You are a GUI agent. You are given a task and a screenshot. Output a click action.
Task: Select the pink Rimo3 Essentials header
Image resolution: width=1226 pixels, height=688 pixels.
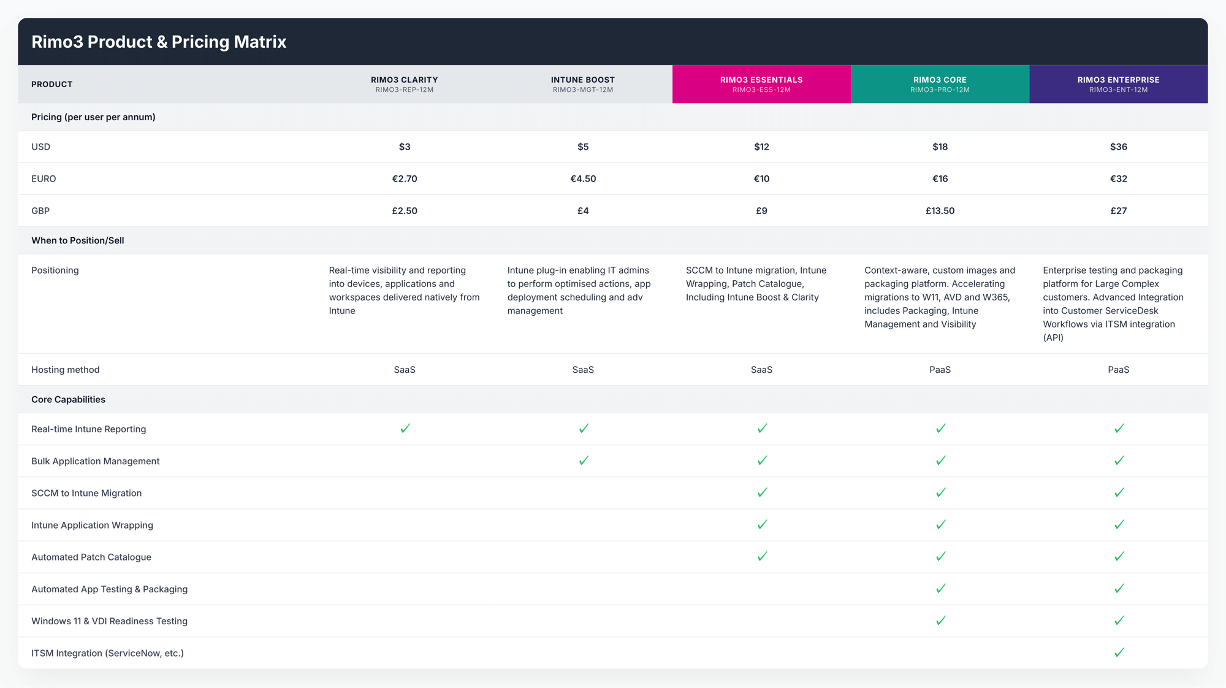pyautogui.click(x=761, y=85)
